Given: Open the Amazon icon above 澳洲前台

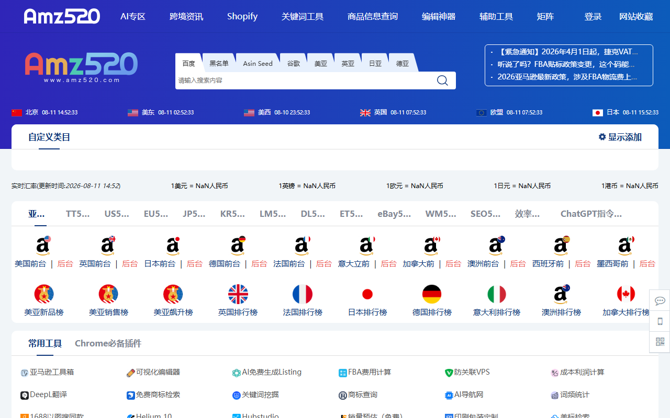Looking at the screenshot, I should coord(497,246).
